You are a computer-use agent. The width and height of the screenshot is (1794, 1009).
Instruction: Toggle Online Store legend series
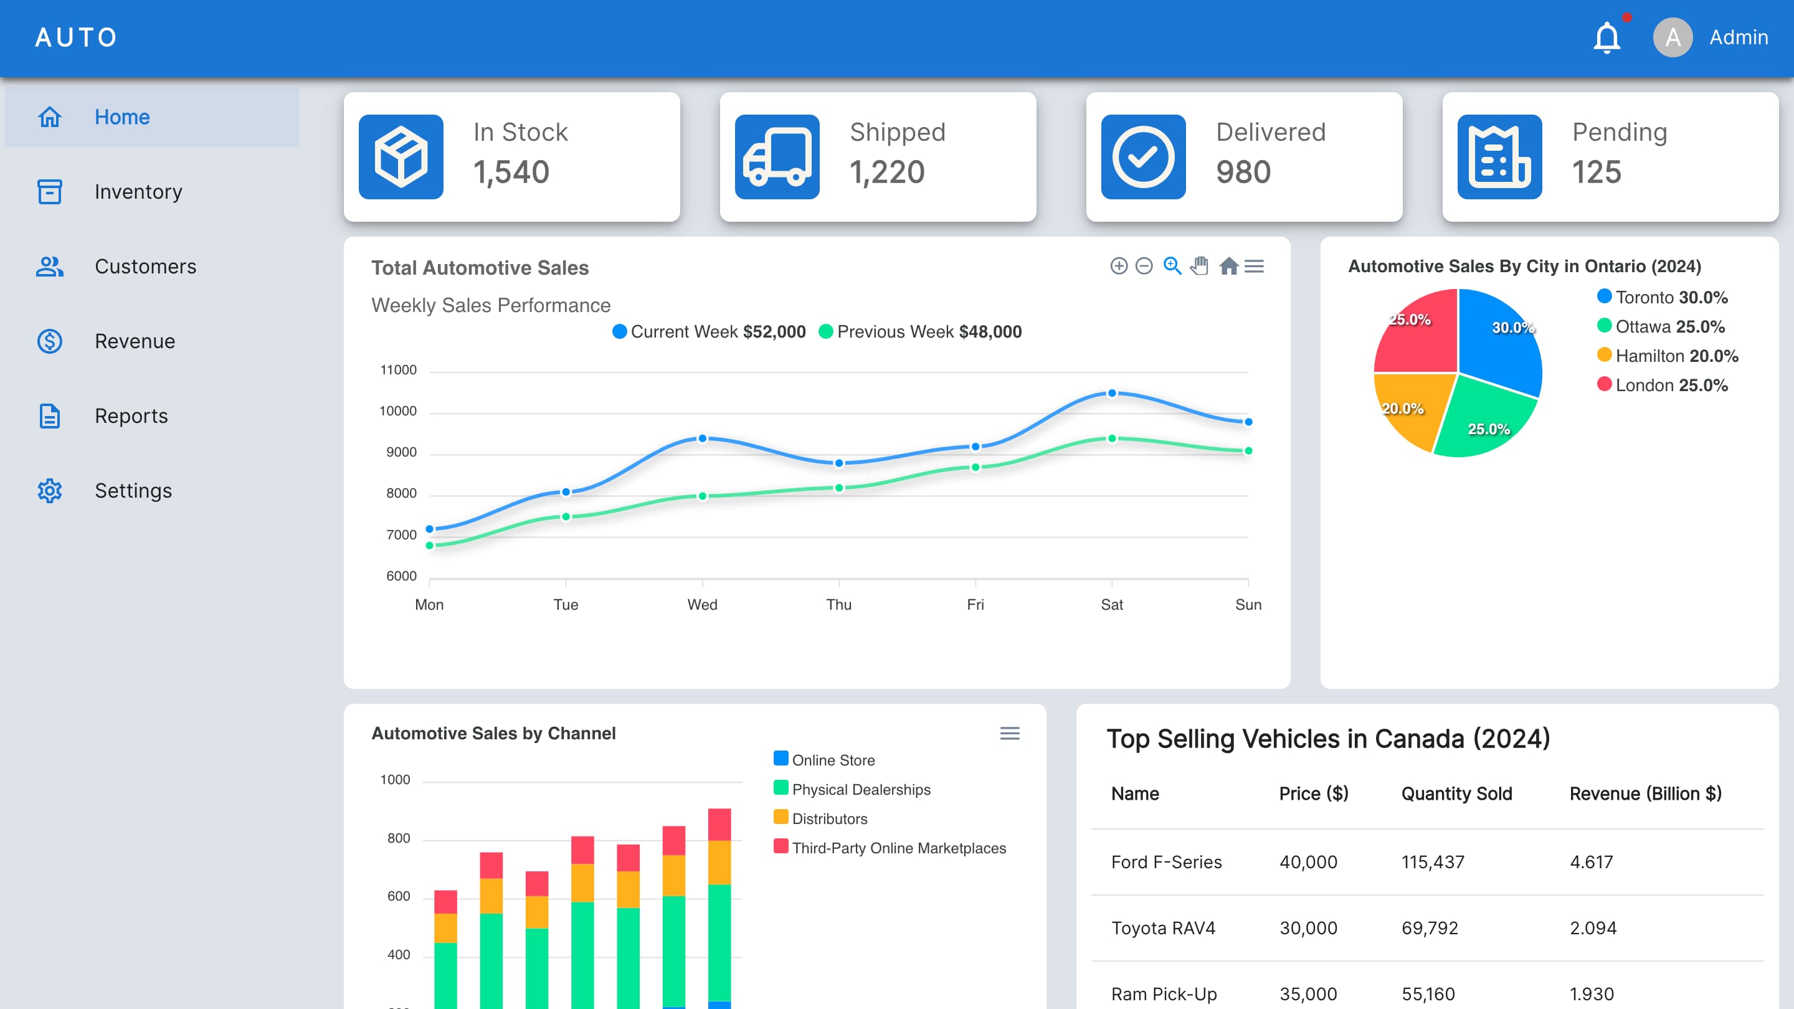click(x=825, y=760)
